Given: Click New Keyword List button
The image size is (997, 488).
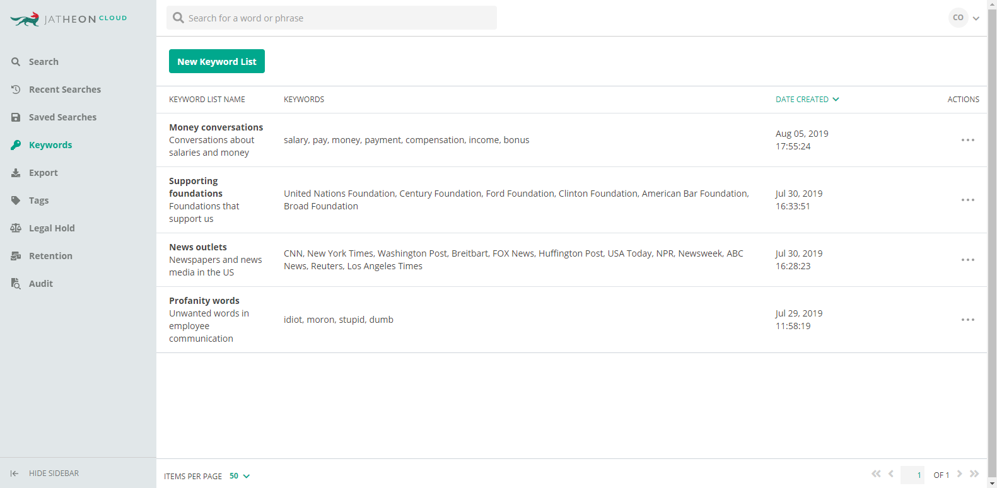Looking at the screenshot, I should pos(217,61).
